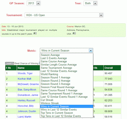Pick Same Course Round 1 Average
Image resolution: width=127 pixels, height=119 pixels.
[x=67, y=91]
